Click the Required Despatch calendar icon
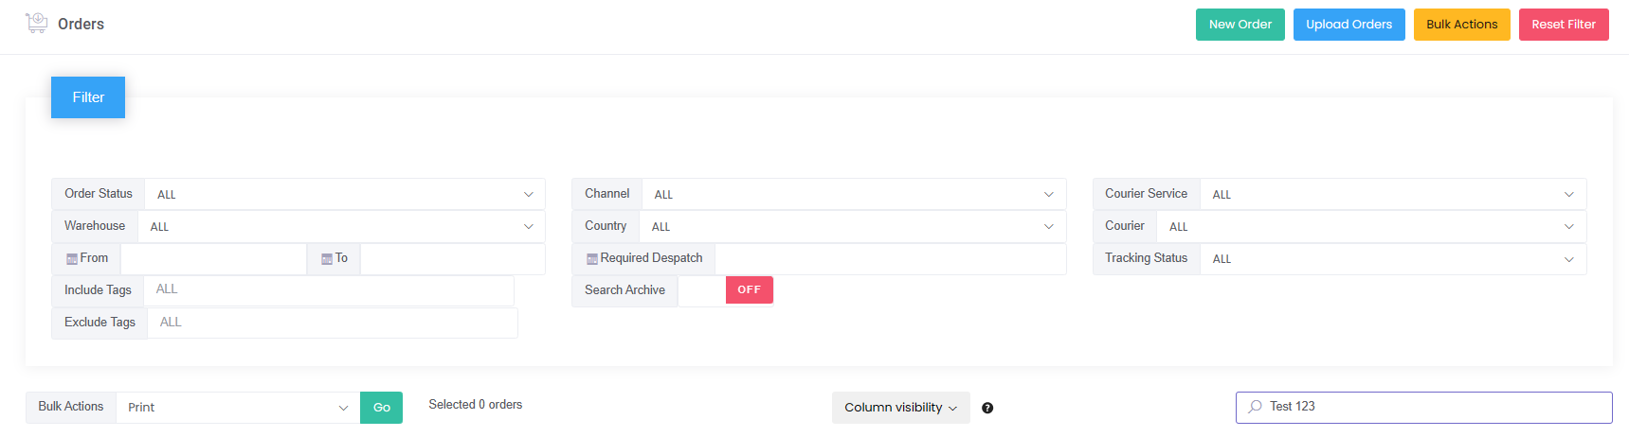 592,259
